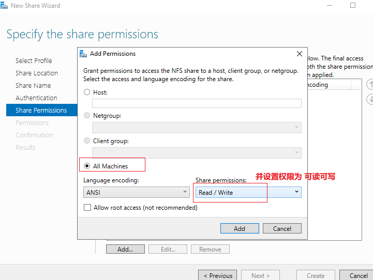Click the Add button in the dialog

(240, 228)
